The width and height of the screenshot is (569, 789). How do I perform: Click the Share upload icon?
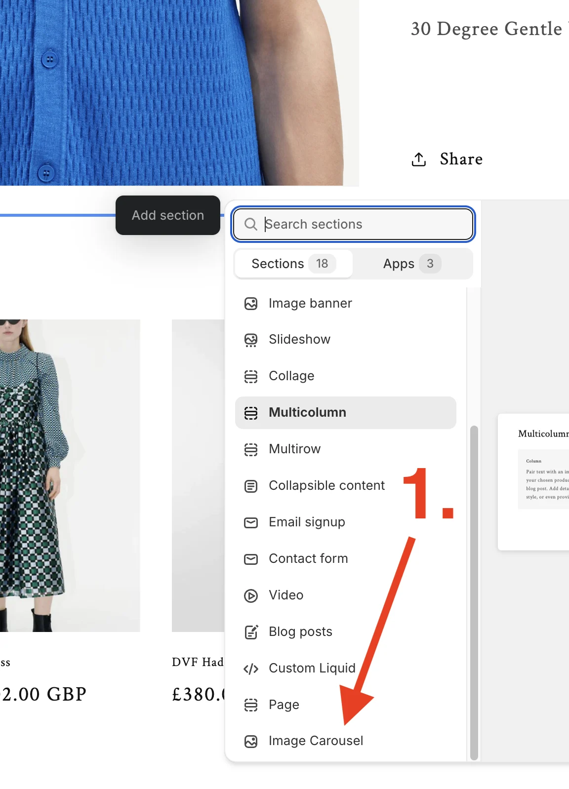tap(419, 159)
